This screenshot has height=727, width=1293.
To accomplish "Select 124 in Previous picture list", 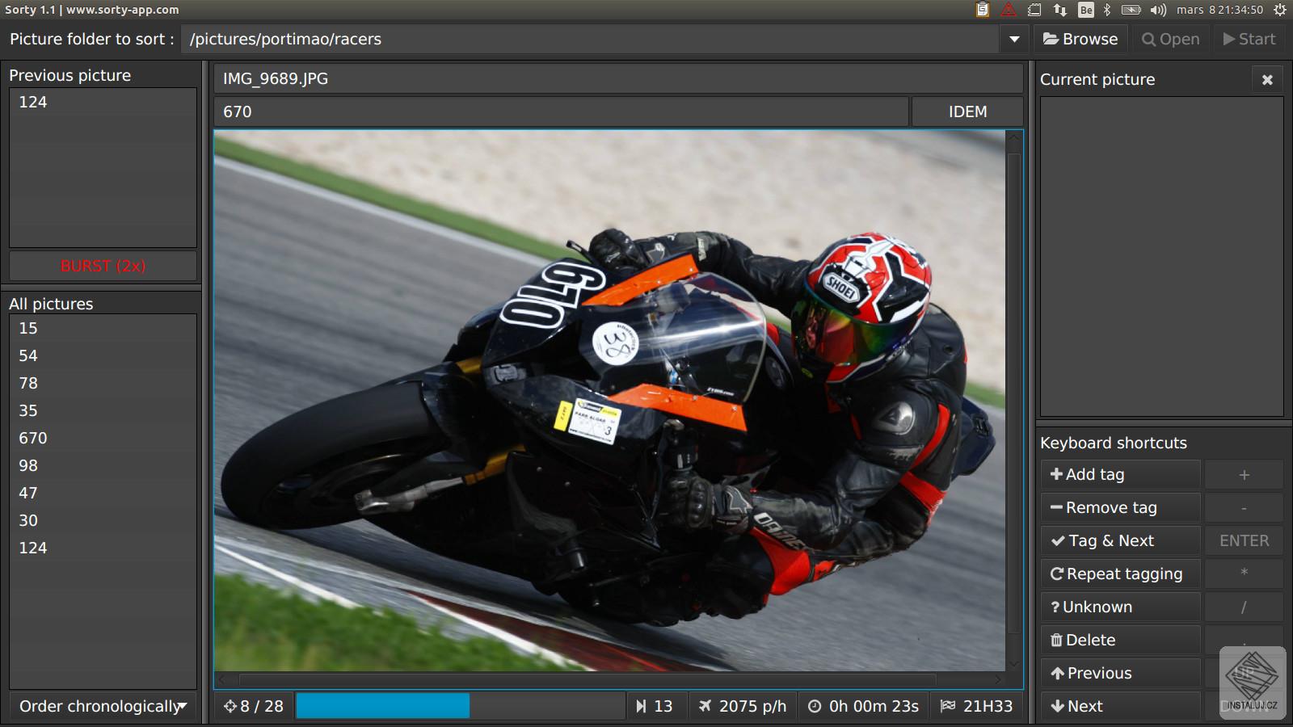I will pyautogui.click(x=103, y=102).
